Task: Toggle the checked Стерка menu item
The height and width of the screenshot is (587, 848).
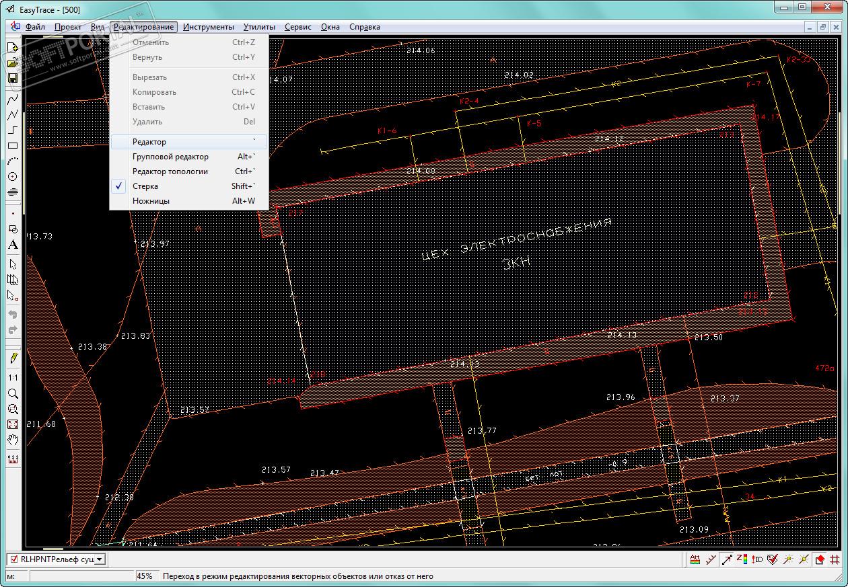Action: (x=145, y=186)
